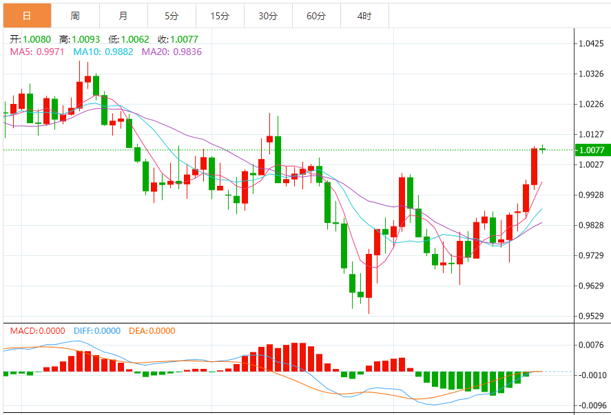The width and height of the screenshot is (611, 415).
Task: Click the 0.9828 price axis label
Action: click(591, 225)
